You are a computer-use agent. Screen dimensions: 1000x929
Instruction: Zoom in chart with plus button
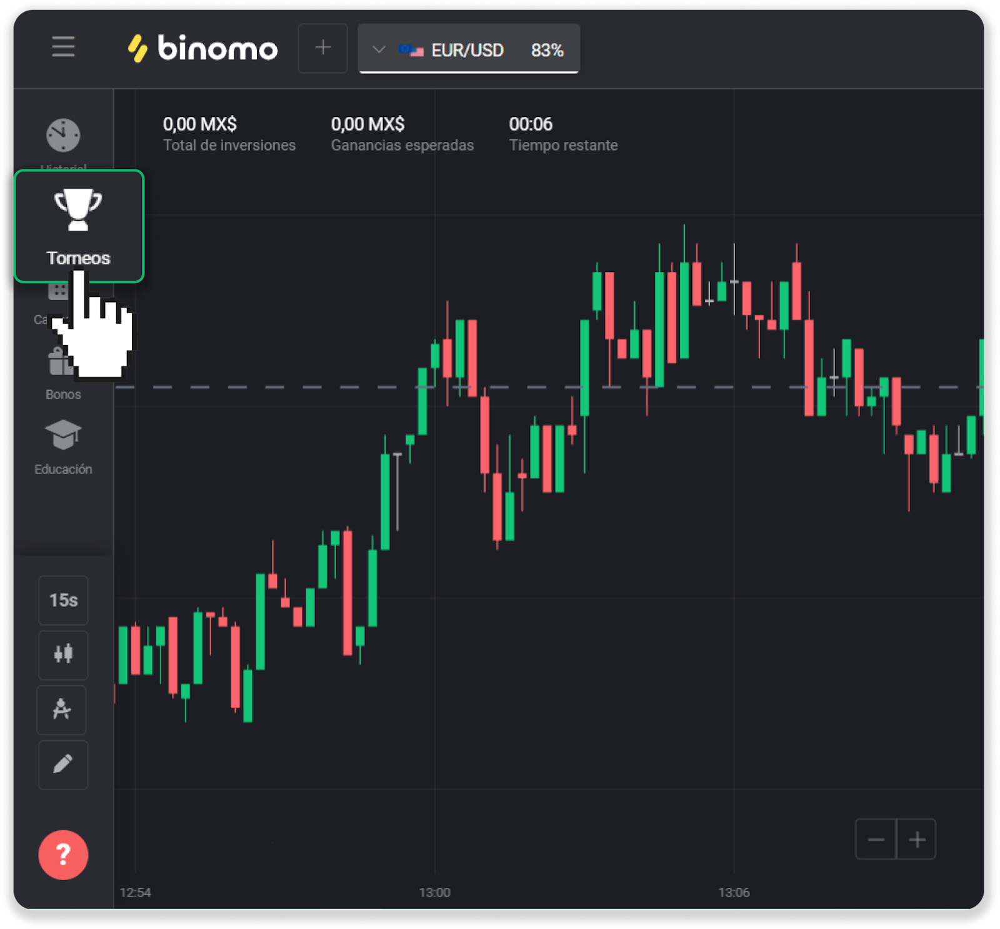916,839
